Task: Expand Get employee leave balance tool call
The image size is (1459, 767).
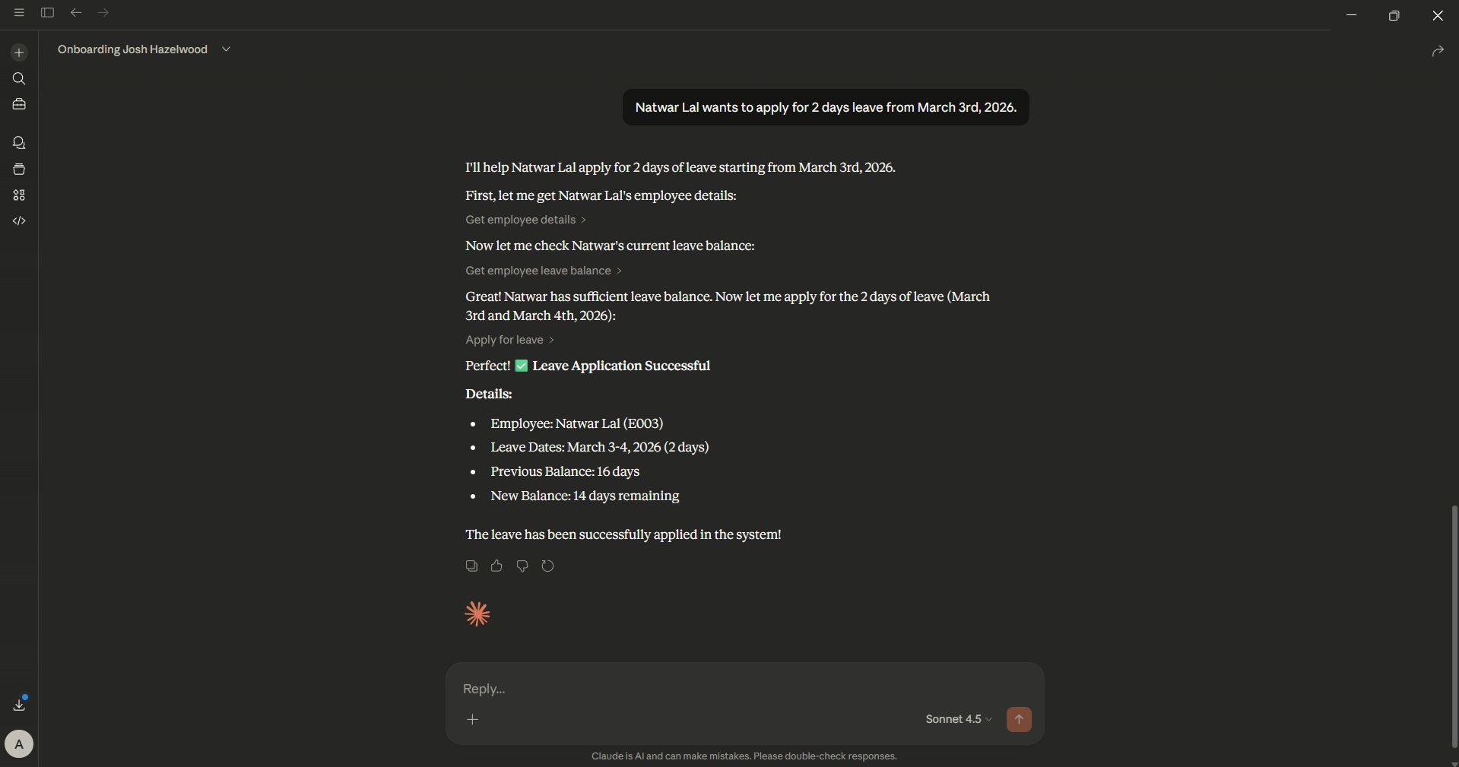Action: click(x=544, y=271)
